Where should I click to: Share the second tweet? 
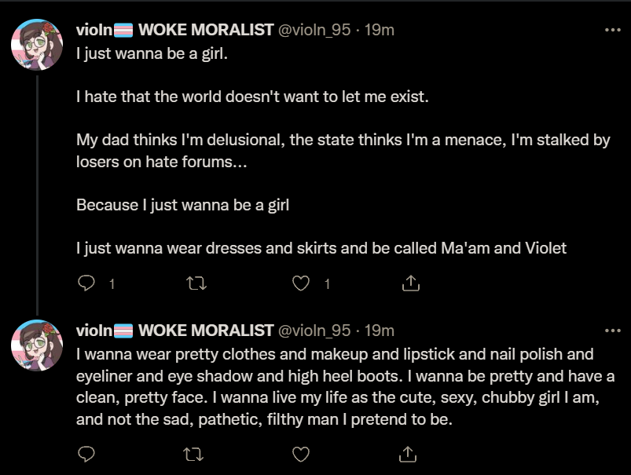click(407, 454)
